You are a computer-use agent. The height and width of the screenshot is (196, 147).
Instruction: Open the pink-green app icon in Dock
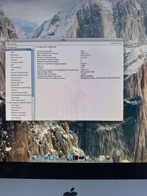click(64, 158)
